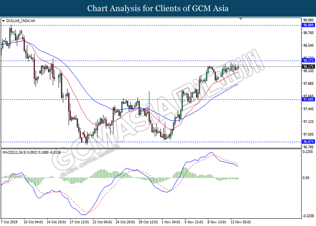Click the 97.225 price axis value
Screen dimensions: 316x226
coord(308,122)
